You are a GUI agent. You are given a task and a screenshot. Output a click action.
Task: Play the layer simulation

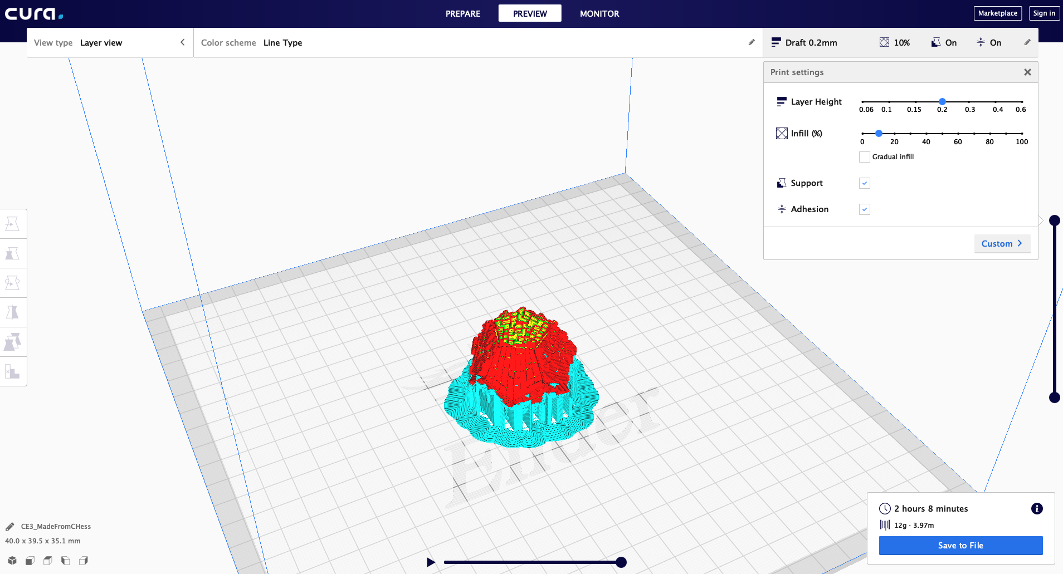[431, 562]
